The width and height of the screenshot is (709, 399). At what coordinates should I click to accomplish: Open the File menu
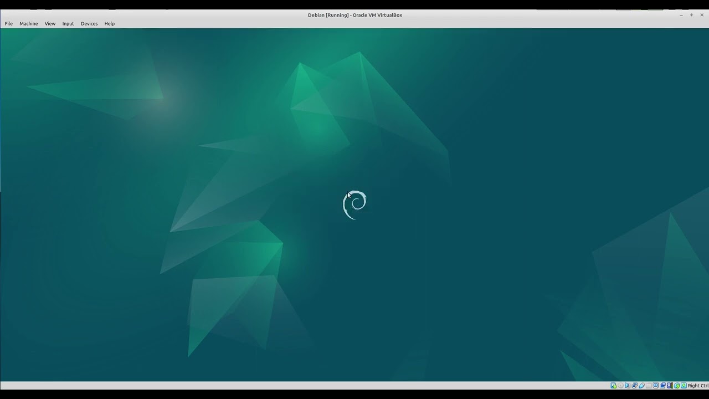[x=9, y=23]
